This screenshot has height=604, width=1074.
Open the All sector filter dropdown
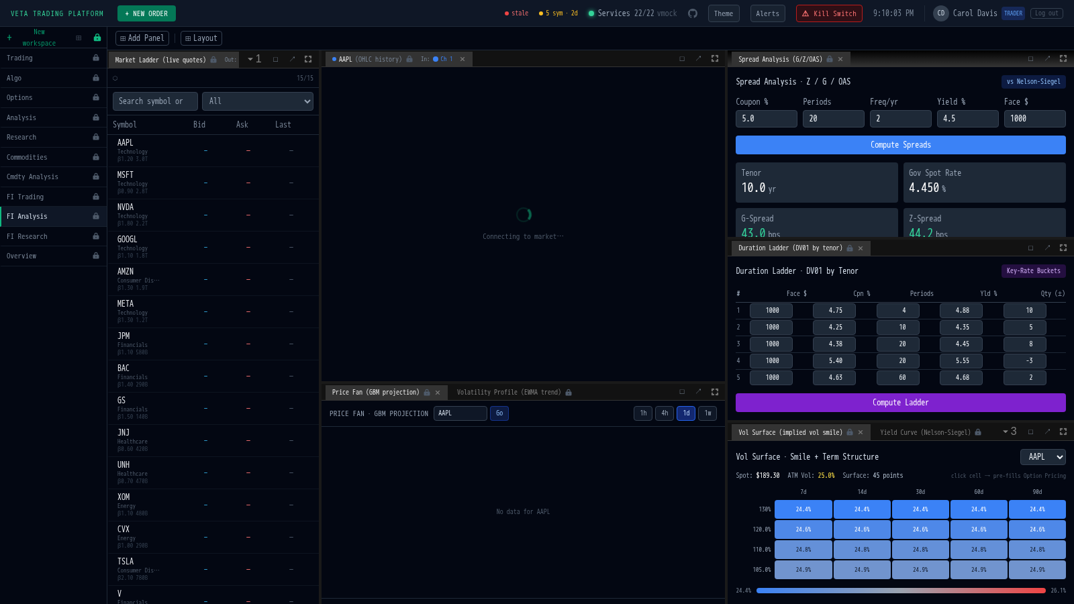[x=258, y=101]
